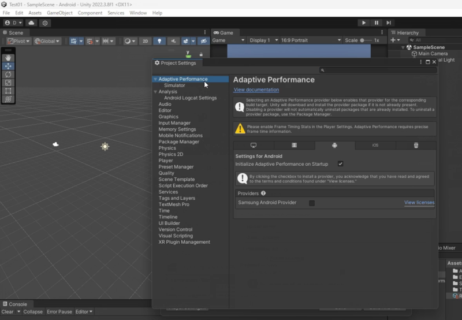462x320 pixels.
Task: Select the Hand tool in scene toolbar
Action: (x=8, y=58)
